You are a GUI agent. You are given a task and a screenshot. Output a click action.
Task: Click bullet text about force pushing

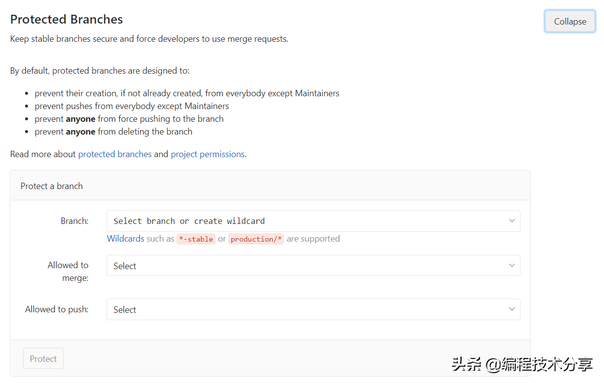(x=129, y=119)
